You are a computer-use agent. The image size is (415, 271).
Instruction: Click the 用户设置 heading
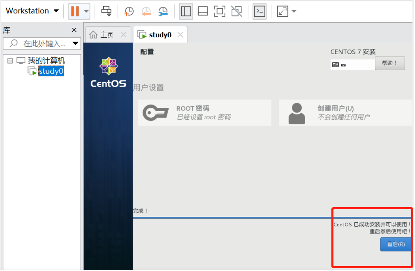click(x=148, y=87)
